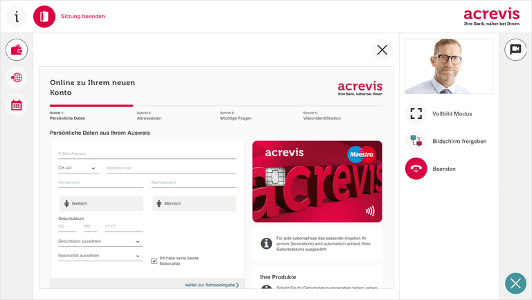Screen dimensions: 532x300
Task: Click the acrevis logo inside form
Action: click(360, 88)
